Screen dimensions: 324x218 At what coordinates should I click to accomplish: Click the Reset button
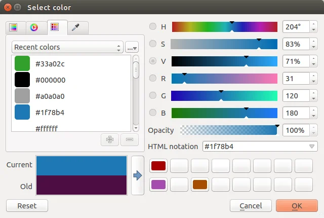(x=27, y=206)
